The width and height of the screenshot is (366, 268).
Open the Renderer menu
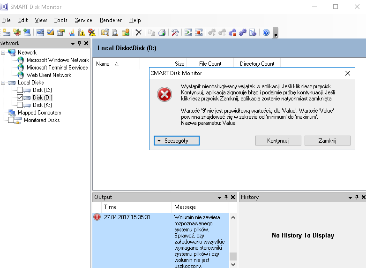click(x=111, y=20)
